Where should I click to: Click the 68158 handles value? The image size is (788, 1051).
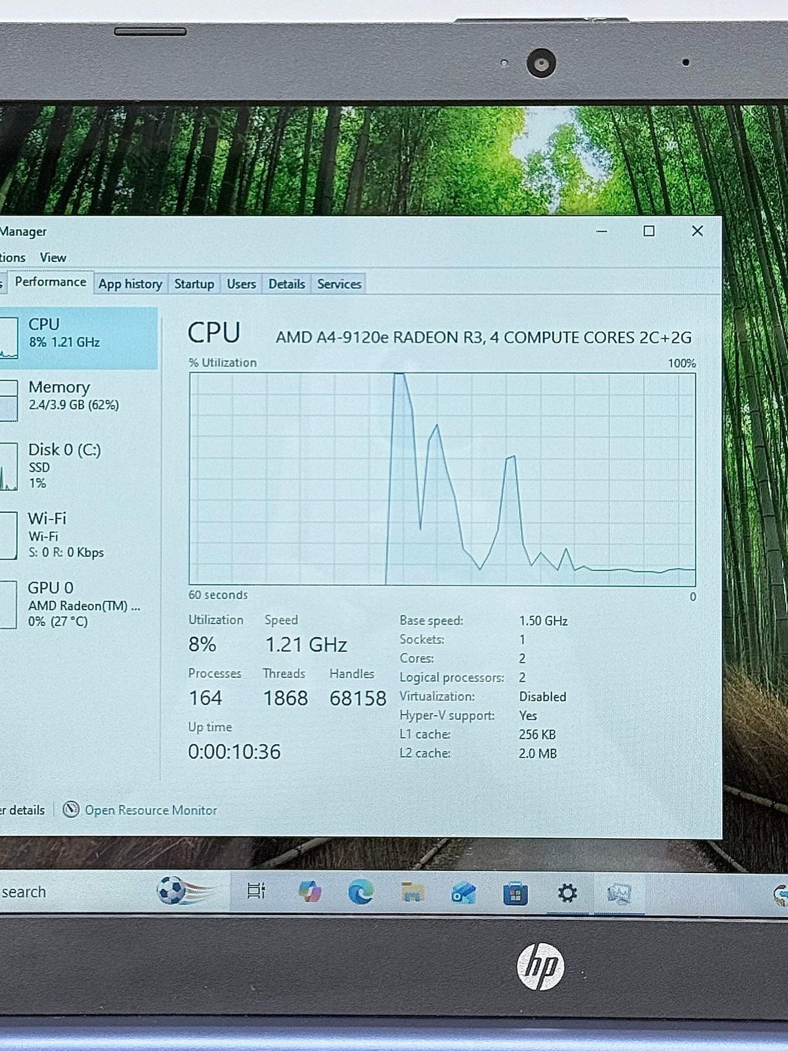point(358,698)
